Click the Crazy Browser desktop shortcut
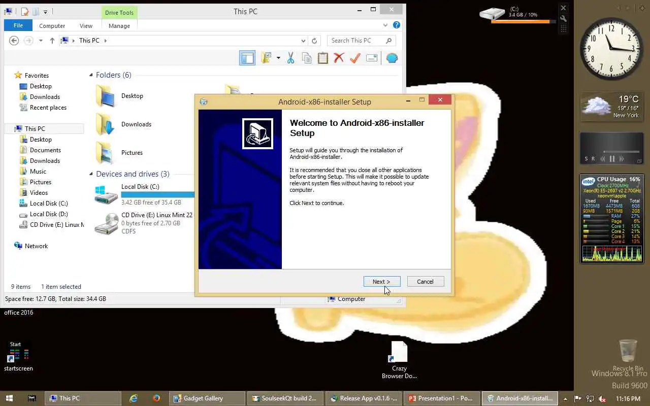The image size is (650, 406). pos(399,360)
